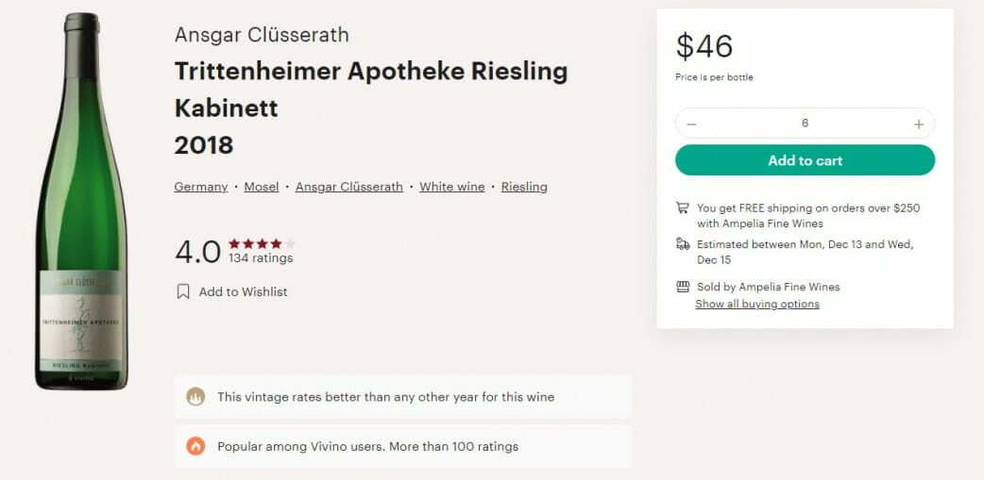This screenshot has width=984, height=480.
Task: Select the White wine breadcrumb
Action: pyautogui.click(x=452, y=187)
